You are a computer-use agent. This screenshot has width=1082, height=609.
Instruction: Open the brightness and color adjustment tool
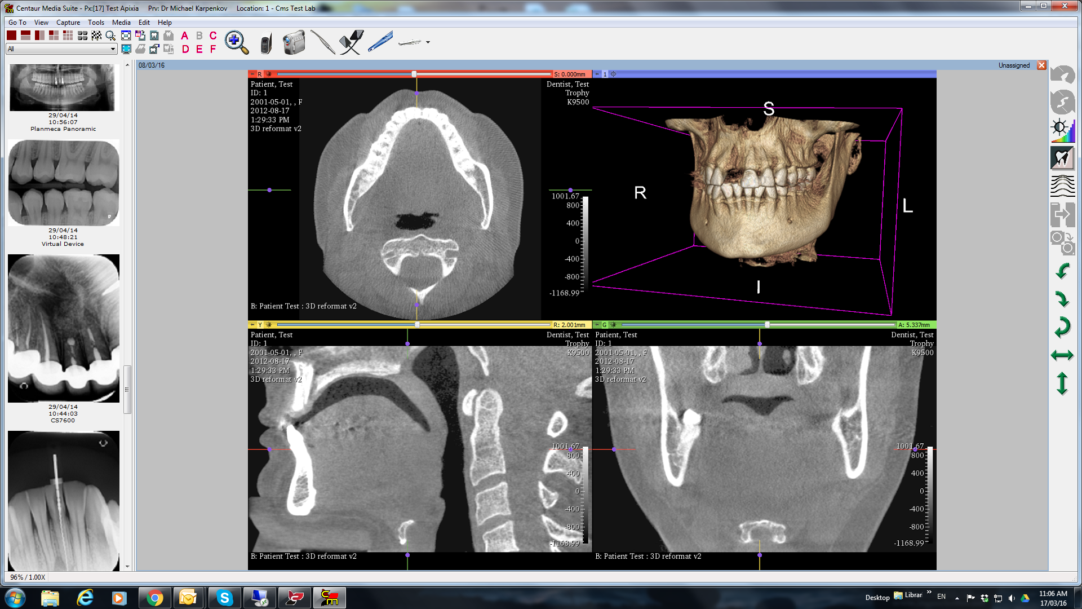point(1062,130)
